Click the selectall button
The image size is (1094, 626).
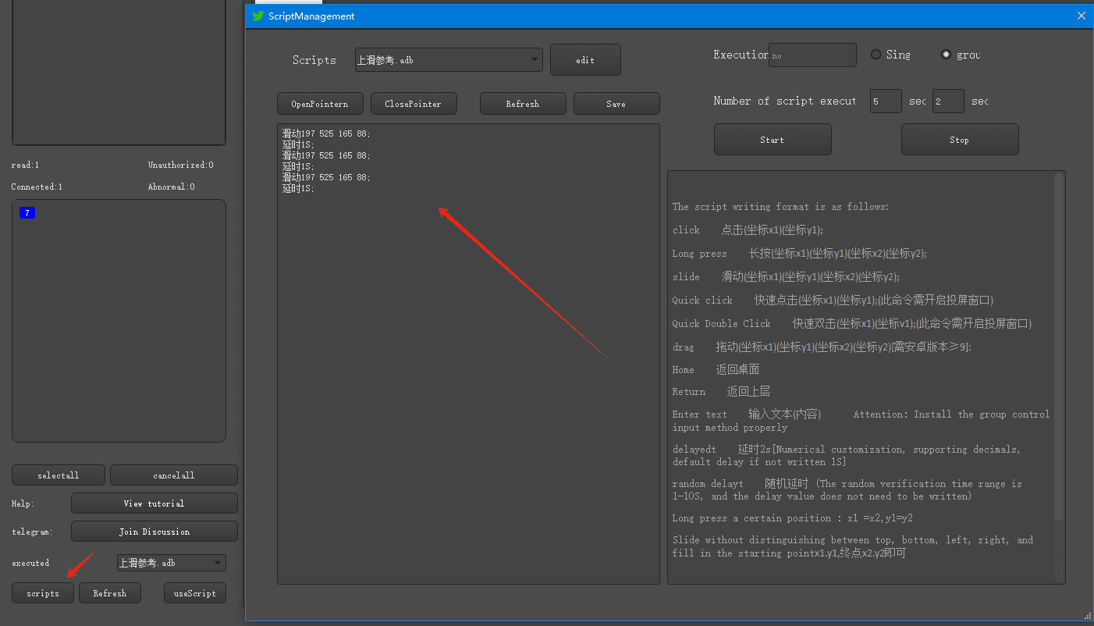[59, 475]
